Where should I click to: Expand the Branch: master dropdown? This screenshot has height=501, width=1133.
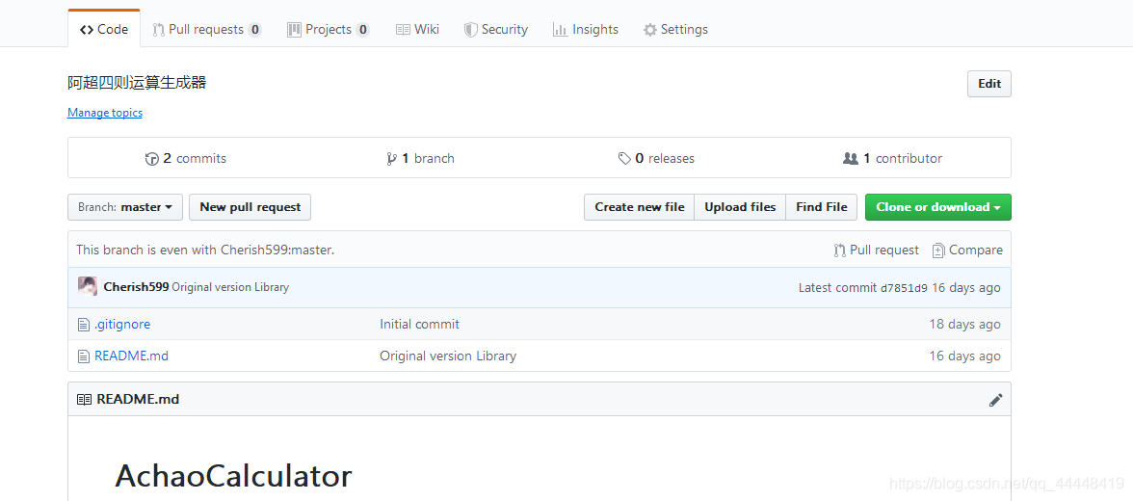[x=125, y=207]
